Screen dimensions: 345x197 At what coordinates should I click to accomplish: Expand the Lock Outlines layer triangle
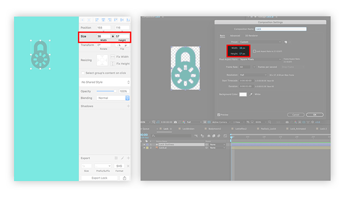144,144
